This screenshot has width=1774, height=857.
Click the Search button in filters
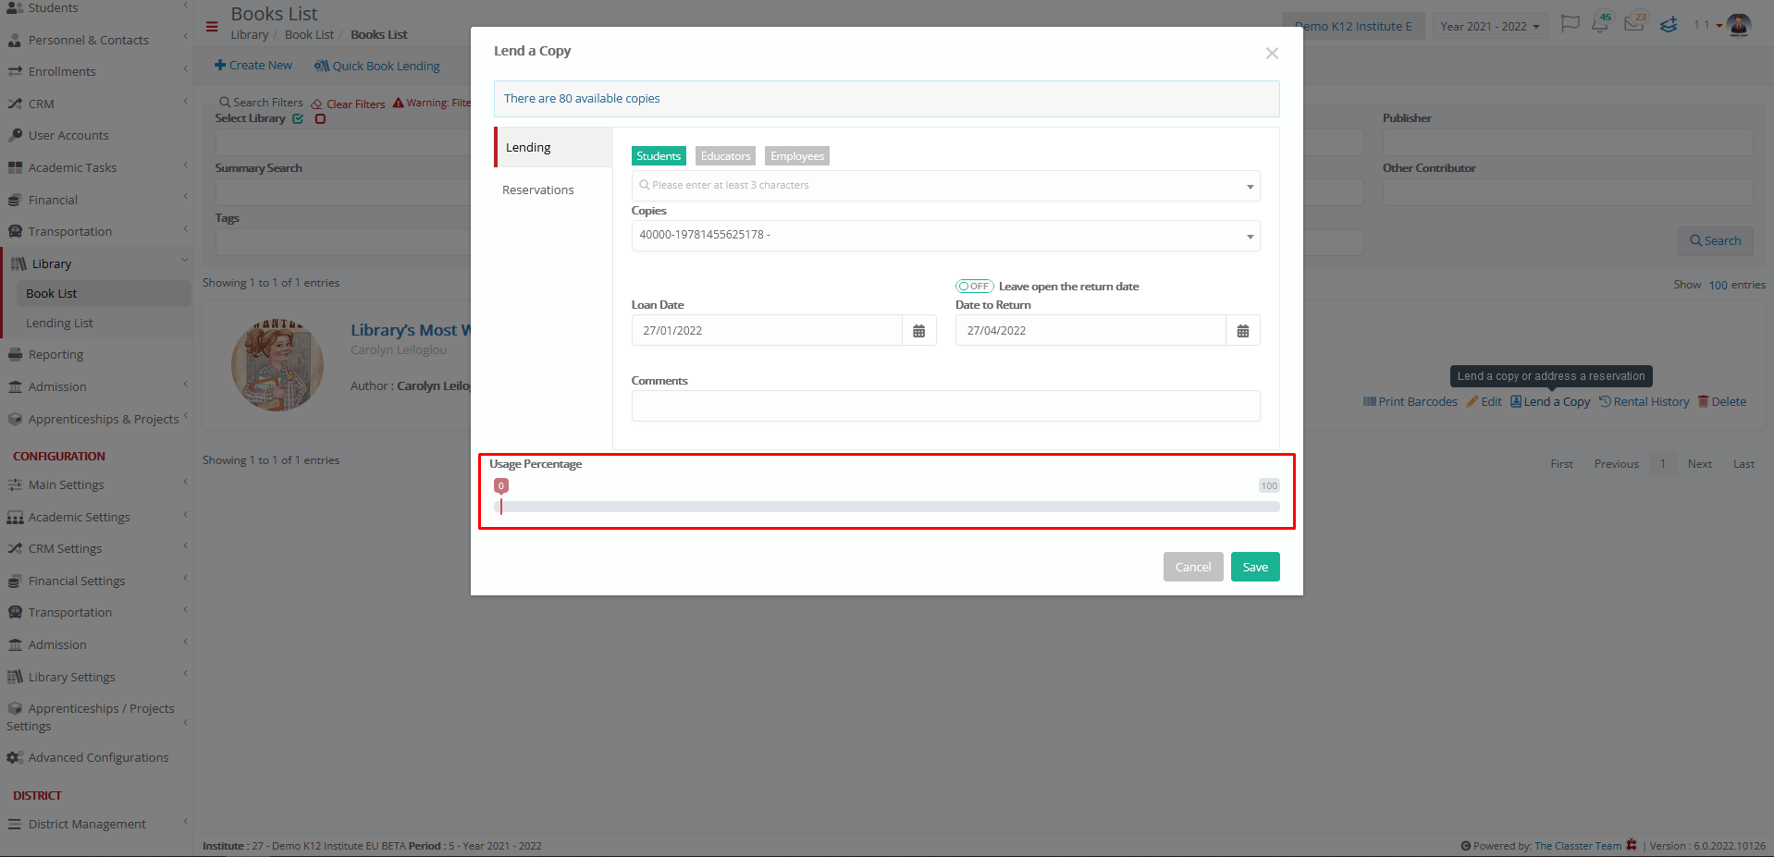tap(1716, 240)
